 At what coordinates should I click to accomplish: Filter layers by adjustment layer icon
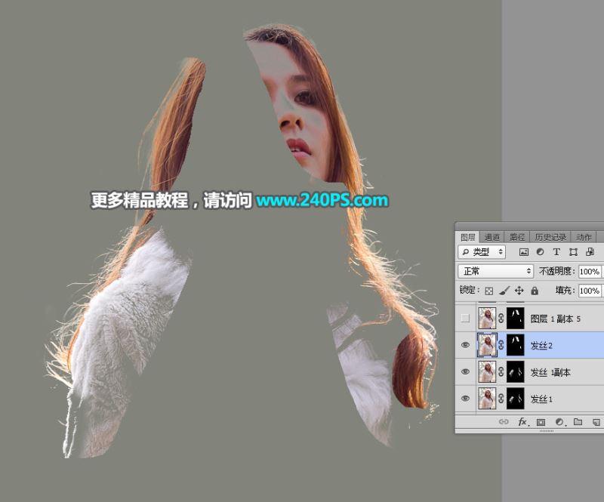tap(540, 252)
